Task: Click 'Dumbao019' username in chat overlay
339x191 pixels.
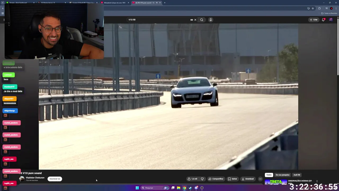Action: click(x=10, y=87)
